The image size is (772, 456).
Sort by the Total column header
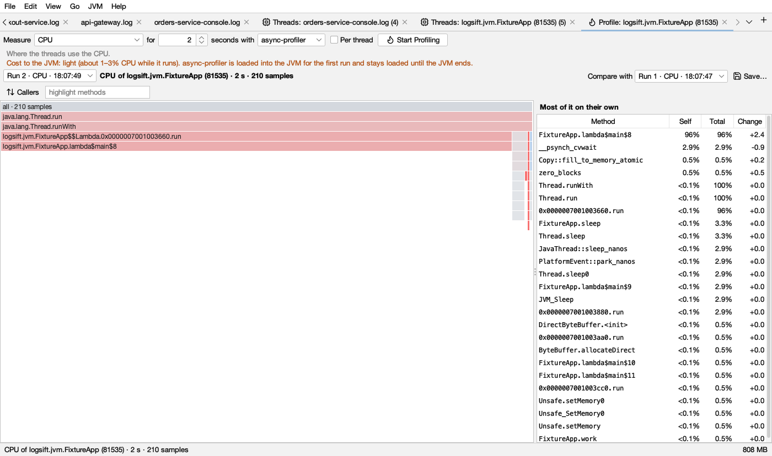point(717,121)
